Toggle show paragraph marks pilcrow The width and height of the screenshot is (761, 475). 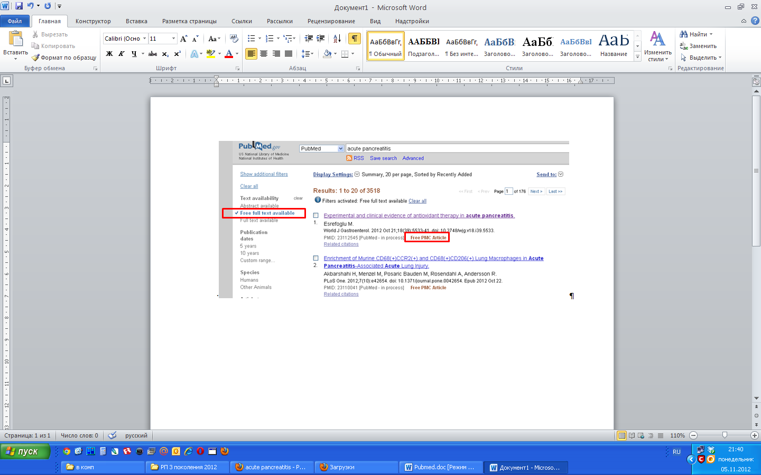[355, 39]
